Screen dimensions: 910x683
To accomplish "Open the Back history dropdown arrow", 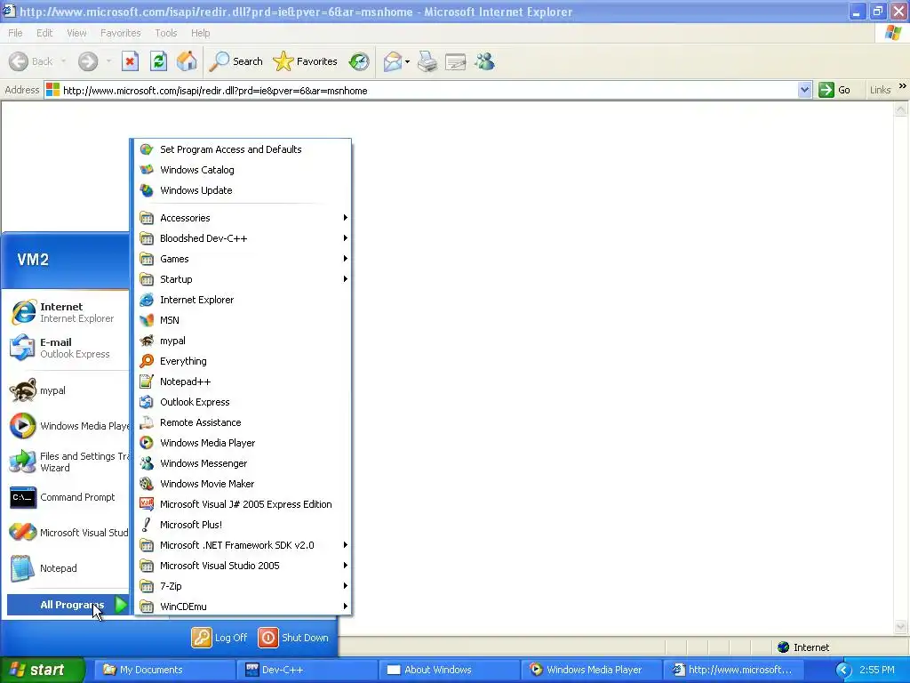I will (63, 61).
